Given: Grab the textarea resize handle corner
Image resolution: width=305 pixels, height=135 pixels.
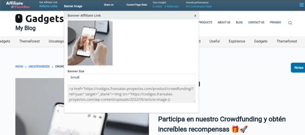Looking at the screenshot, I should (x=194, y=101).
